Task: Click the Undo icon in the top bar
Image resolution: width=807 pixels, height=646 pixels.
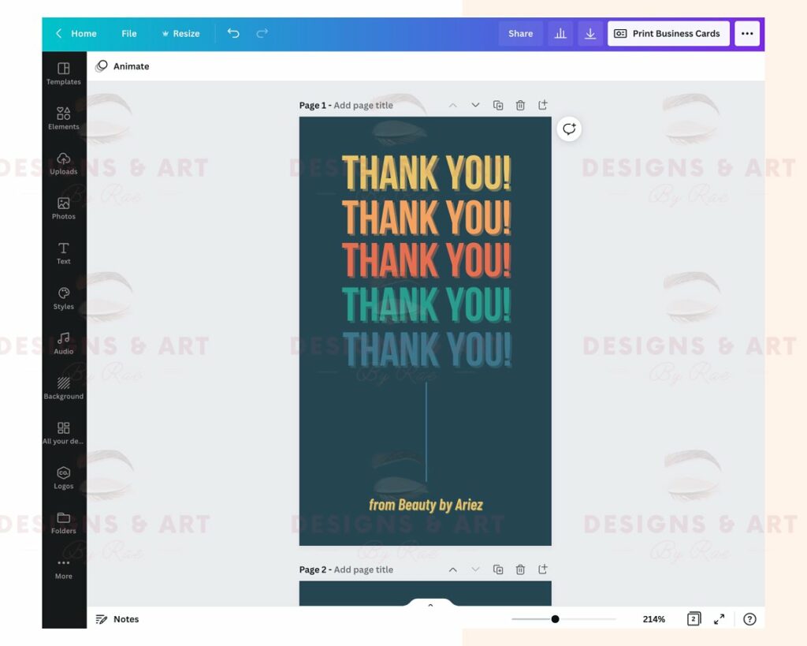Action: (233, 33)
